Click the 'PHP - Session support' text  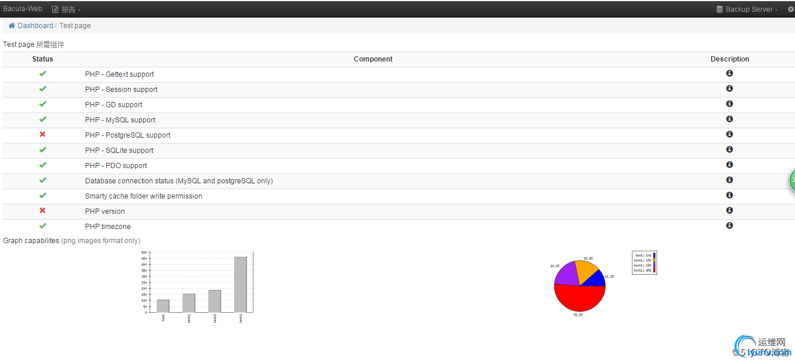pos(121,90)
